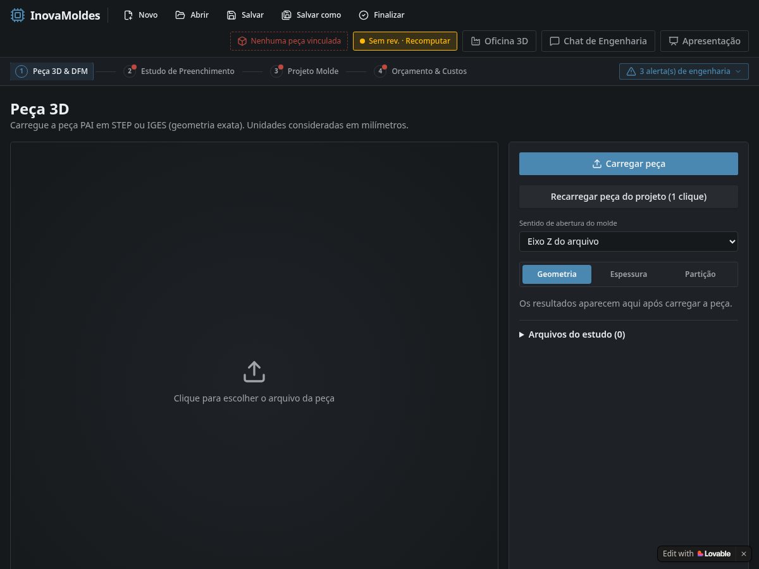
Task: Click the factory icon of Oficina 3D
Action: [x=476, y=41]
